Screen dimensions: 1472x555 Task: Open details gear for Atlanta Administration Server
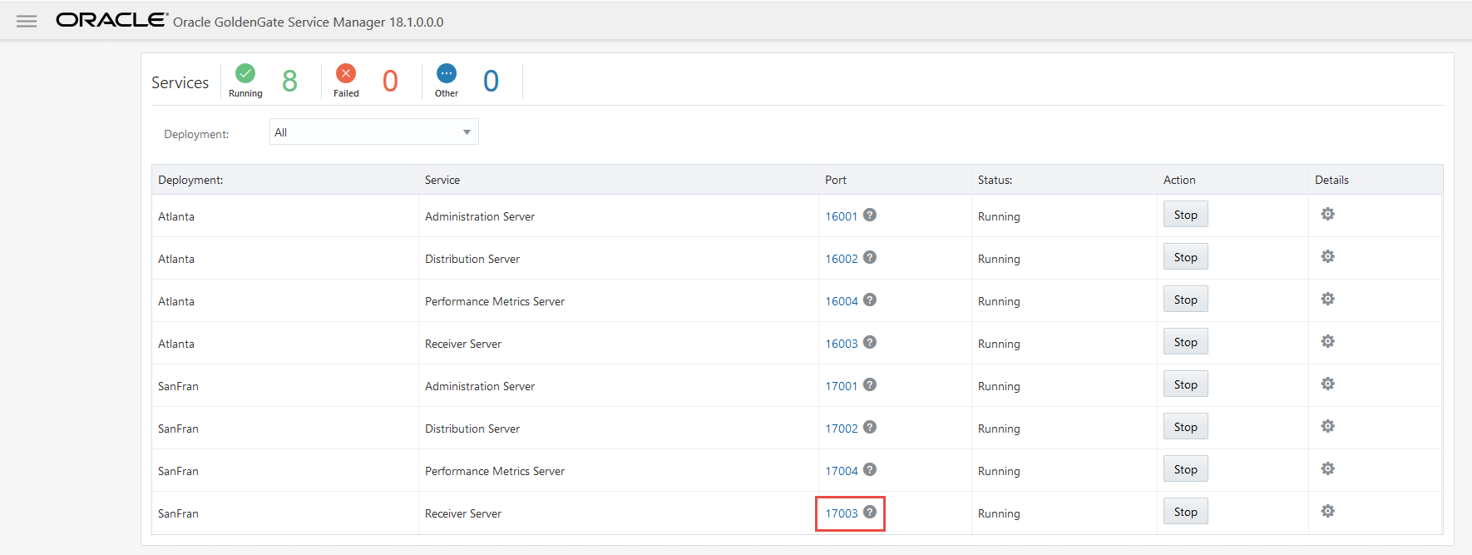pyautogui.click(x=1328, y=214)
